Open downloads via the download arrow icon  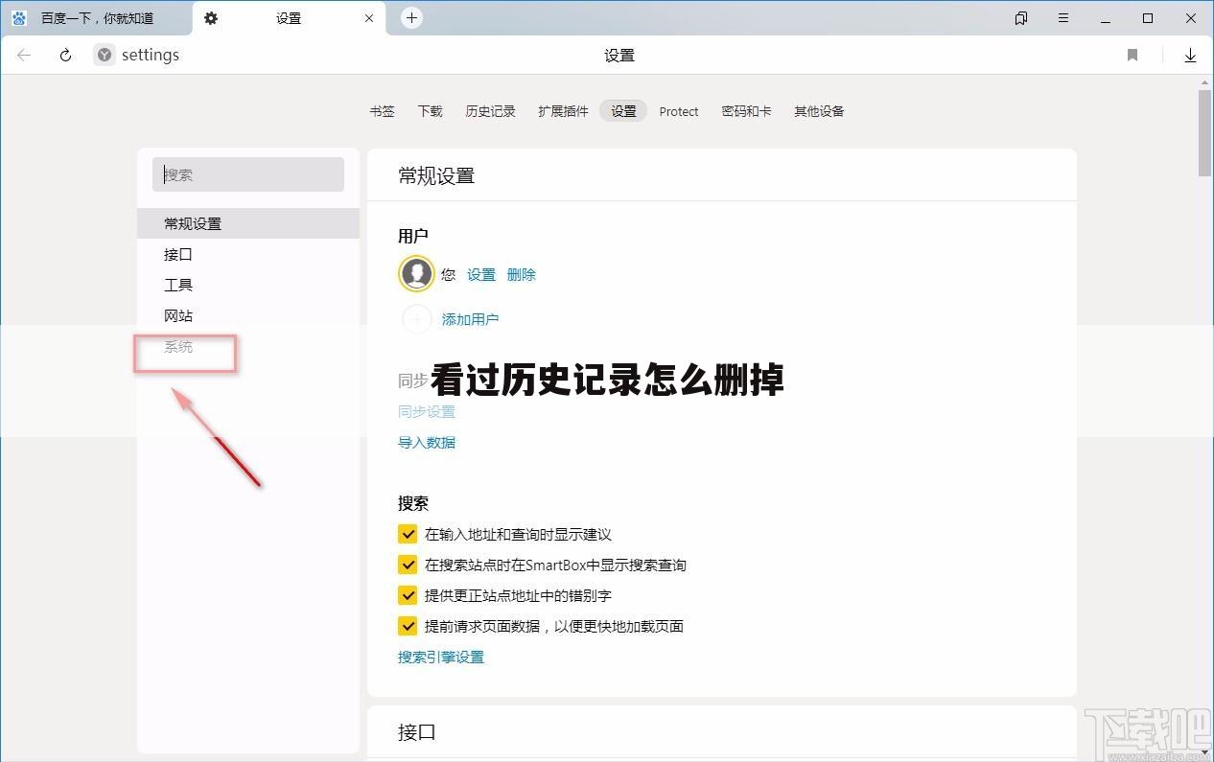1190,55
